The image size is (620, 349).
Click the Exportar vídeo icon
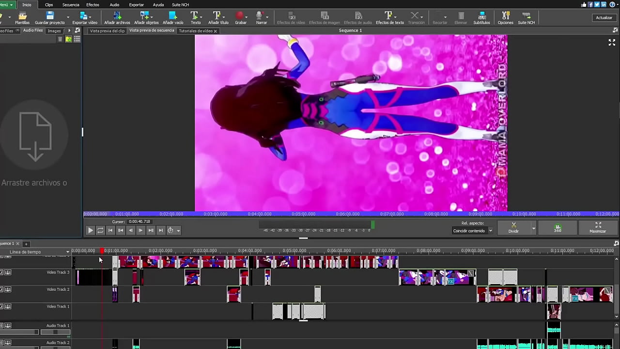coord(84,16)
